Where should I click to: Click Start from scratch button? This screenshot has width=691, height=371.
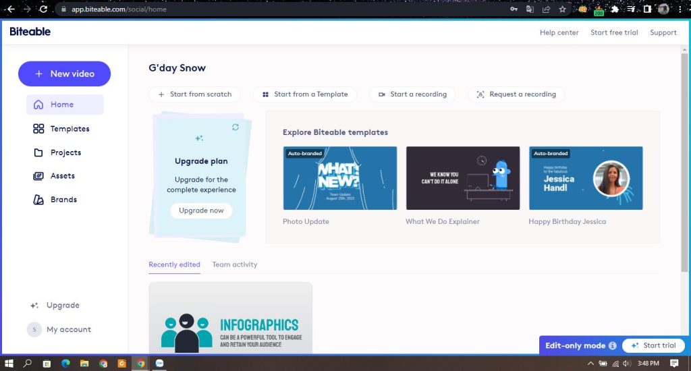click(x=194, y=94)
